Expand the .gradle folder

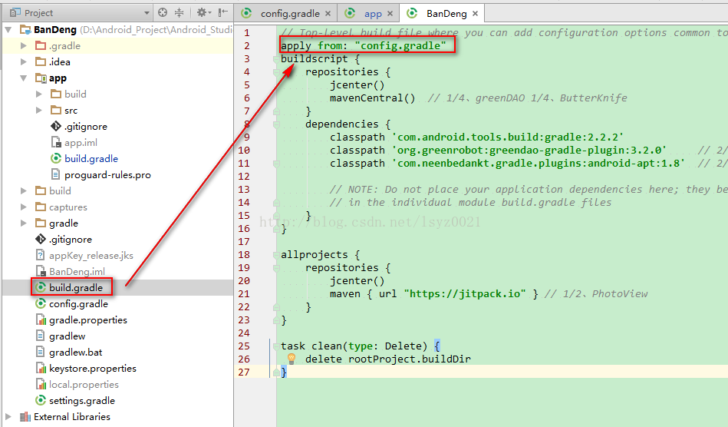click(x=24, y=45)
